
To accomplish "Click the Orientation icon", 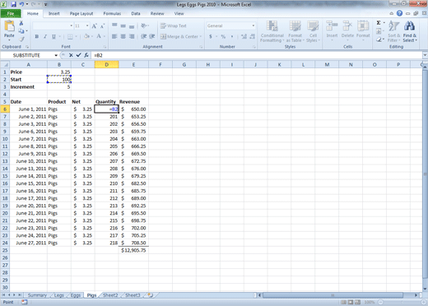I will (144, 25).
